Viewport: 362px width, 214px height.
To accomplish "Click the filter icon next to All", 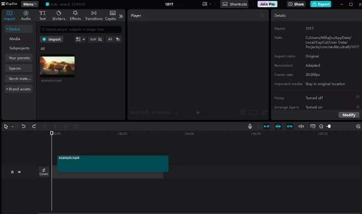I will (118, 39).
